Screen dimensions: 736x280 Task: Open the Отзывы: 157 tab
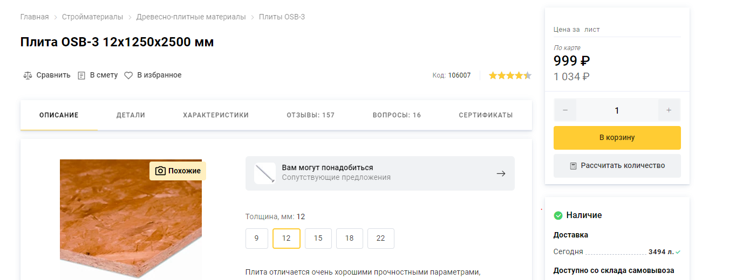[310, 115]
